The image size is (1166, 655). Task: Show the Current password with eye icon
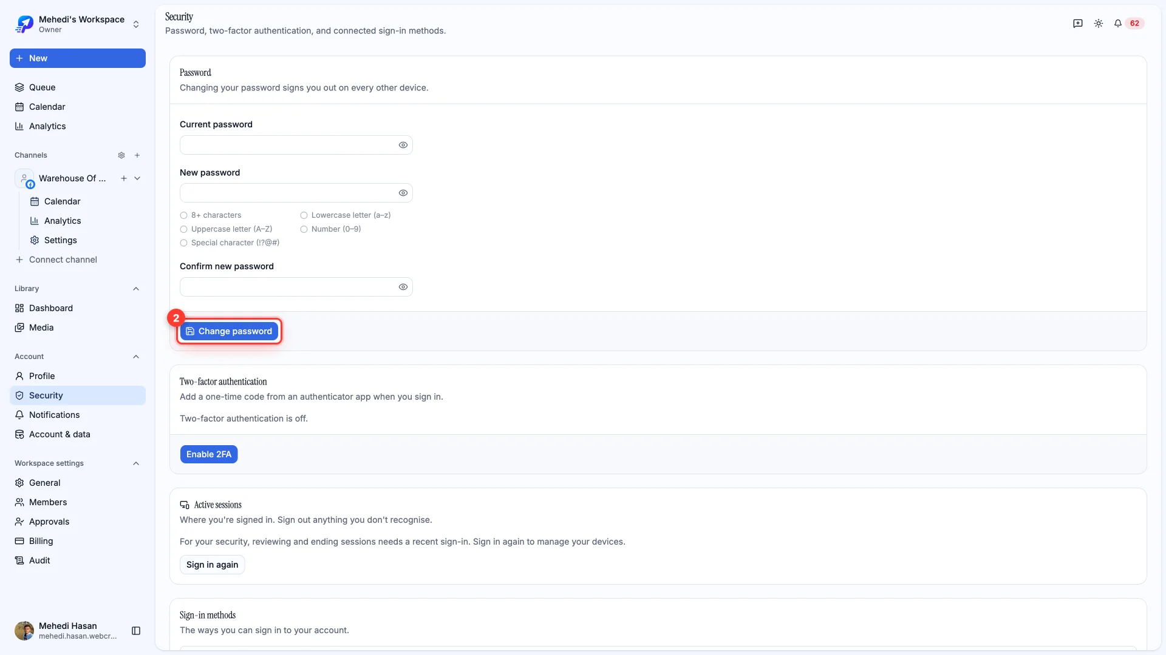click(403, 145)
